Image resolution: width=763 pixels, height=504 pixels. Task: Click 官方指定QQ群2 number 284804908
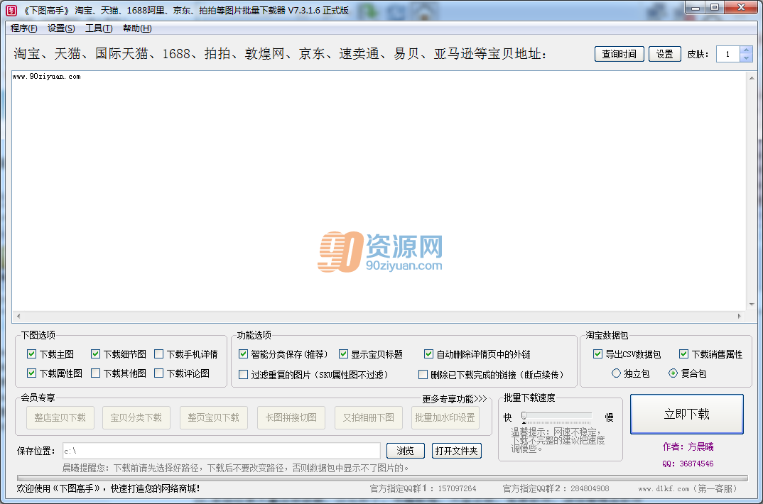click(589, 488)
